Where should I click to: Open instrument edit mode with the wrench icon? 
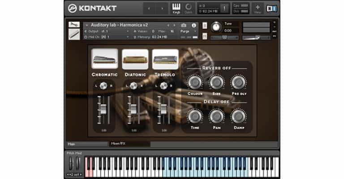[74, 25]
